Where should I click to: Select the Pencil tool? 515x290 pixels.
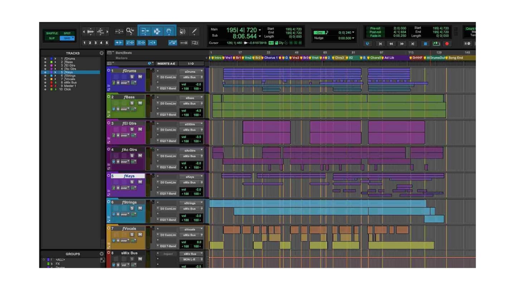(x=194, y=32)
